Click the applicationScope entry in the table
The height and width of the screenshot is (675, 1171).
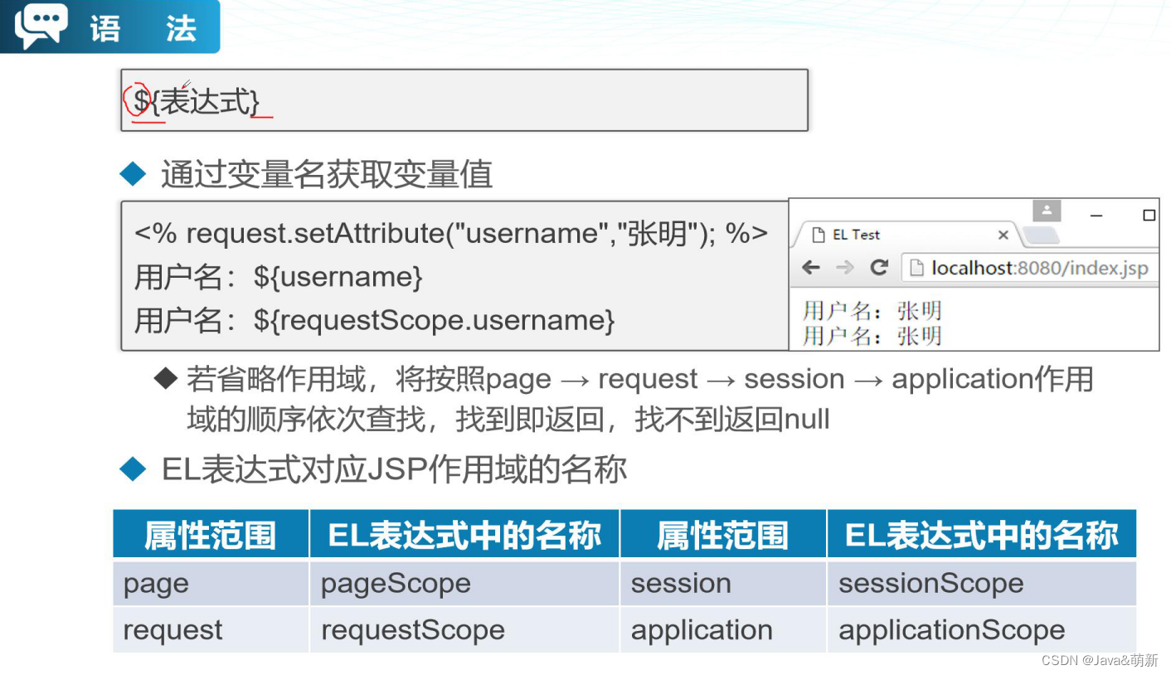[x=952, y=630]
